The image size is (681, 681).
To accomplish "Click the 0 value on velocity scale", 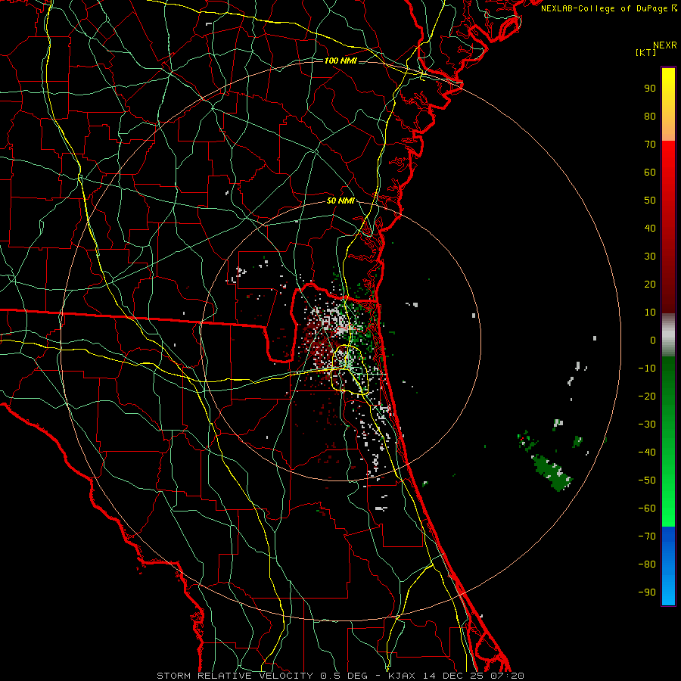I will 653,340.
